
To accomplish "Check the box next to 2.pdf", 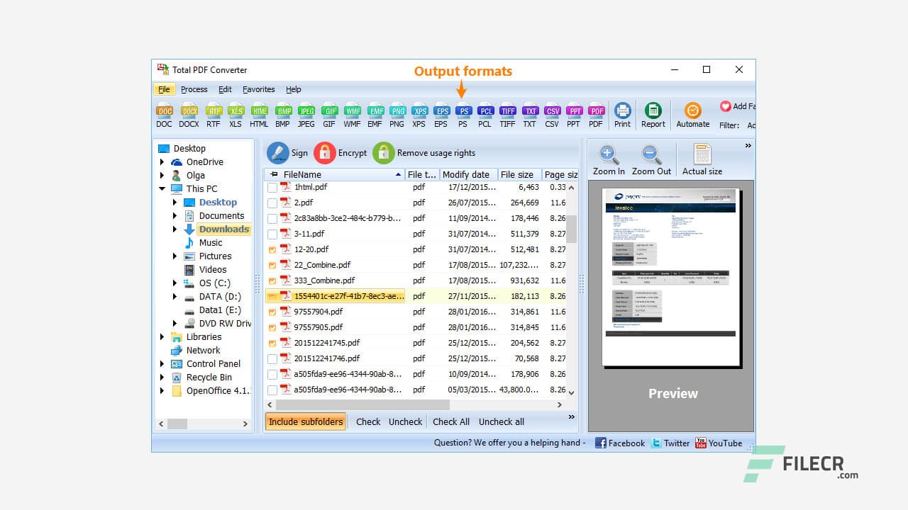I will (272, 203).
